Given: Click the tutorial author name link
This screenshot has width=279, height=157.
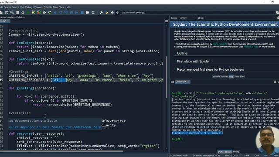Looking at the screenshot, I should (x=220, y=44).
